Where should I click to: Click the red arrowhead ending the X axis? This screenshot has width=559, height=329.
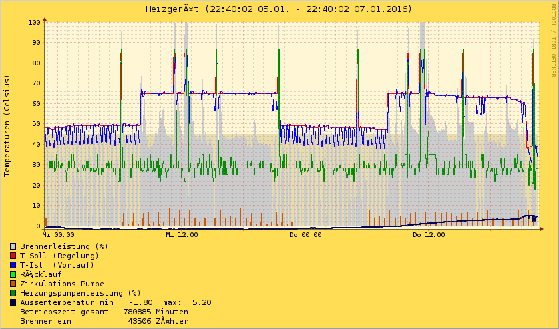click(x=542, y=229)
